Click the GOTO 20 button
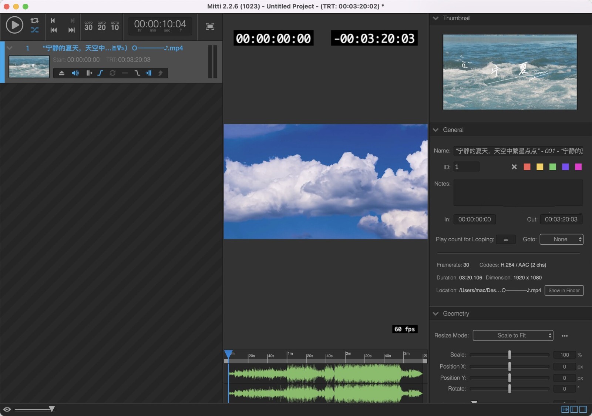 click(102, 26)
